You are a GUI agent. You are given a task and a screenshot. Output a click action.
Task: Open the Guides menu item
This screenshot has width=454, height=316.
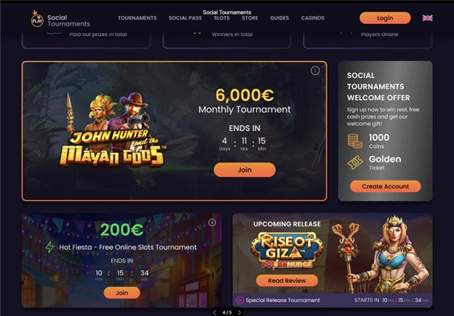(x=279, y=18)
